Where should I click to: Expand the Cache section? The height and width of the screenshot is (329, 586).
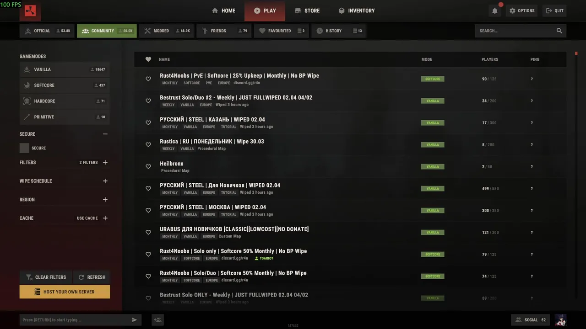pyautogui.click(x=105, y=218)
